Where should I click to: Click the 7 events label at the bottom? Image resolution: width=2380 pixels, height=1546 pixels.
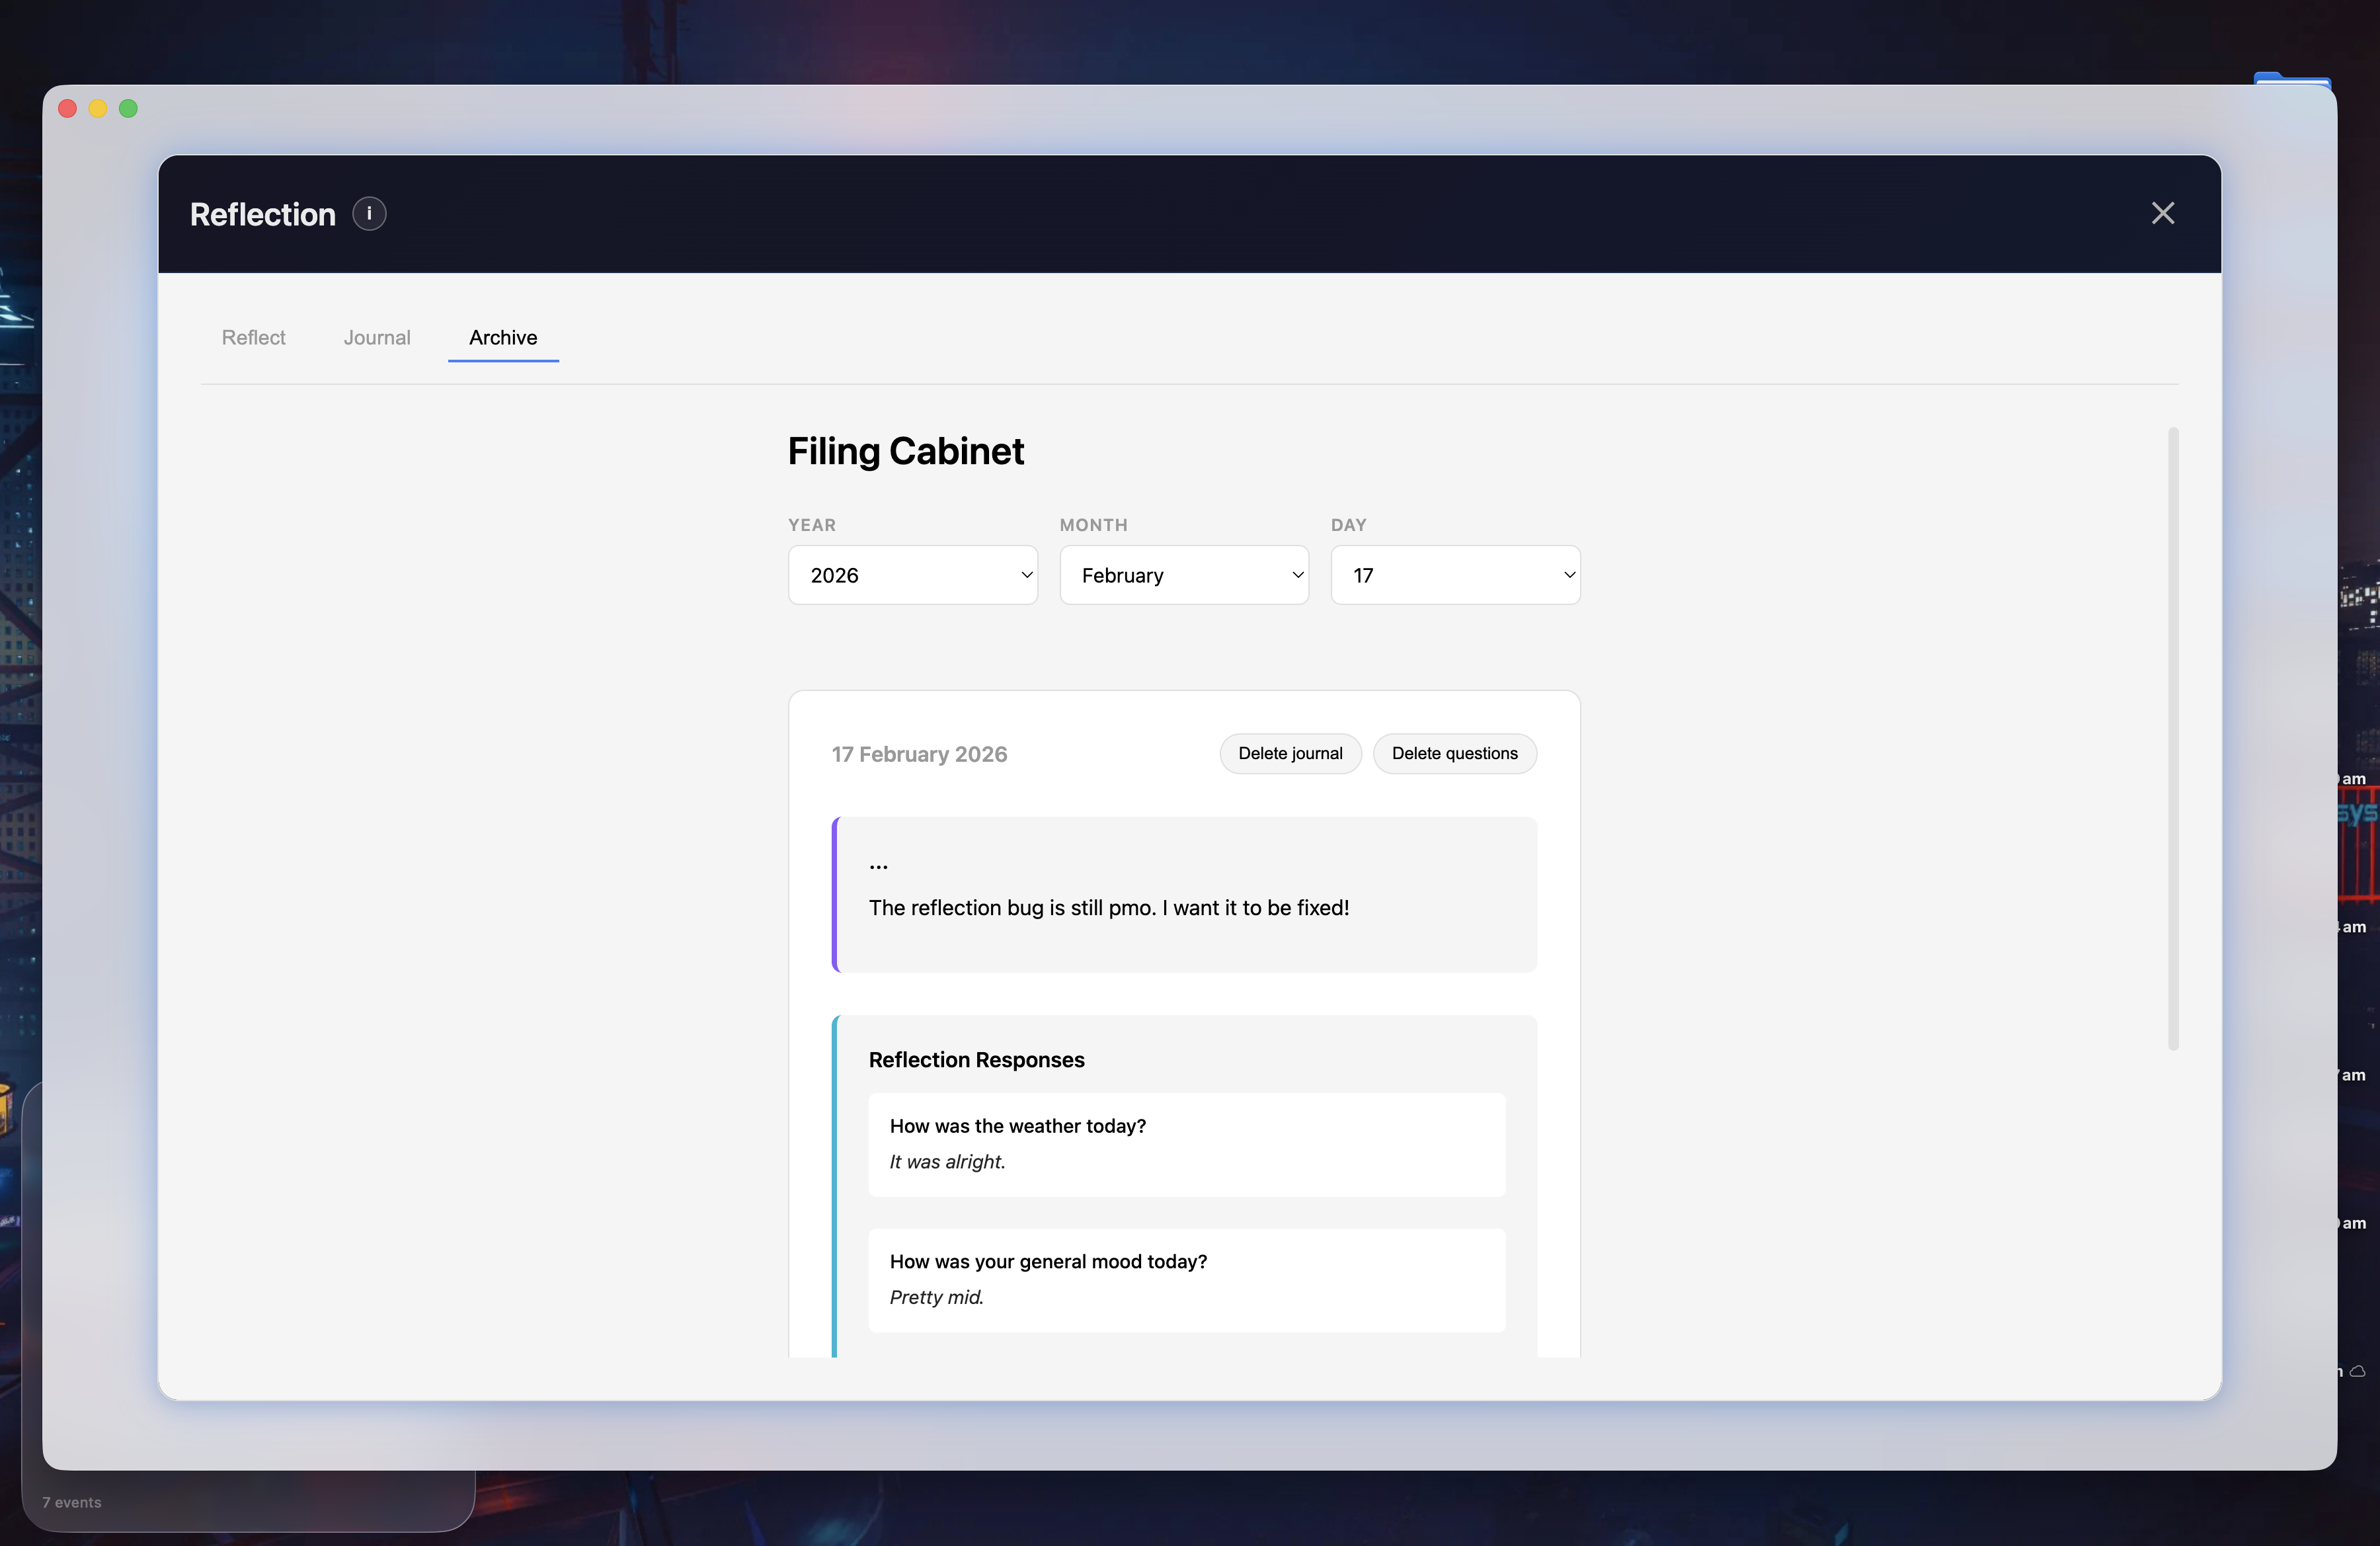click(72, 1502)
